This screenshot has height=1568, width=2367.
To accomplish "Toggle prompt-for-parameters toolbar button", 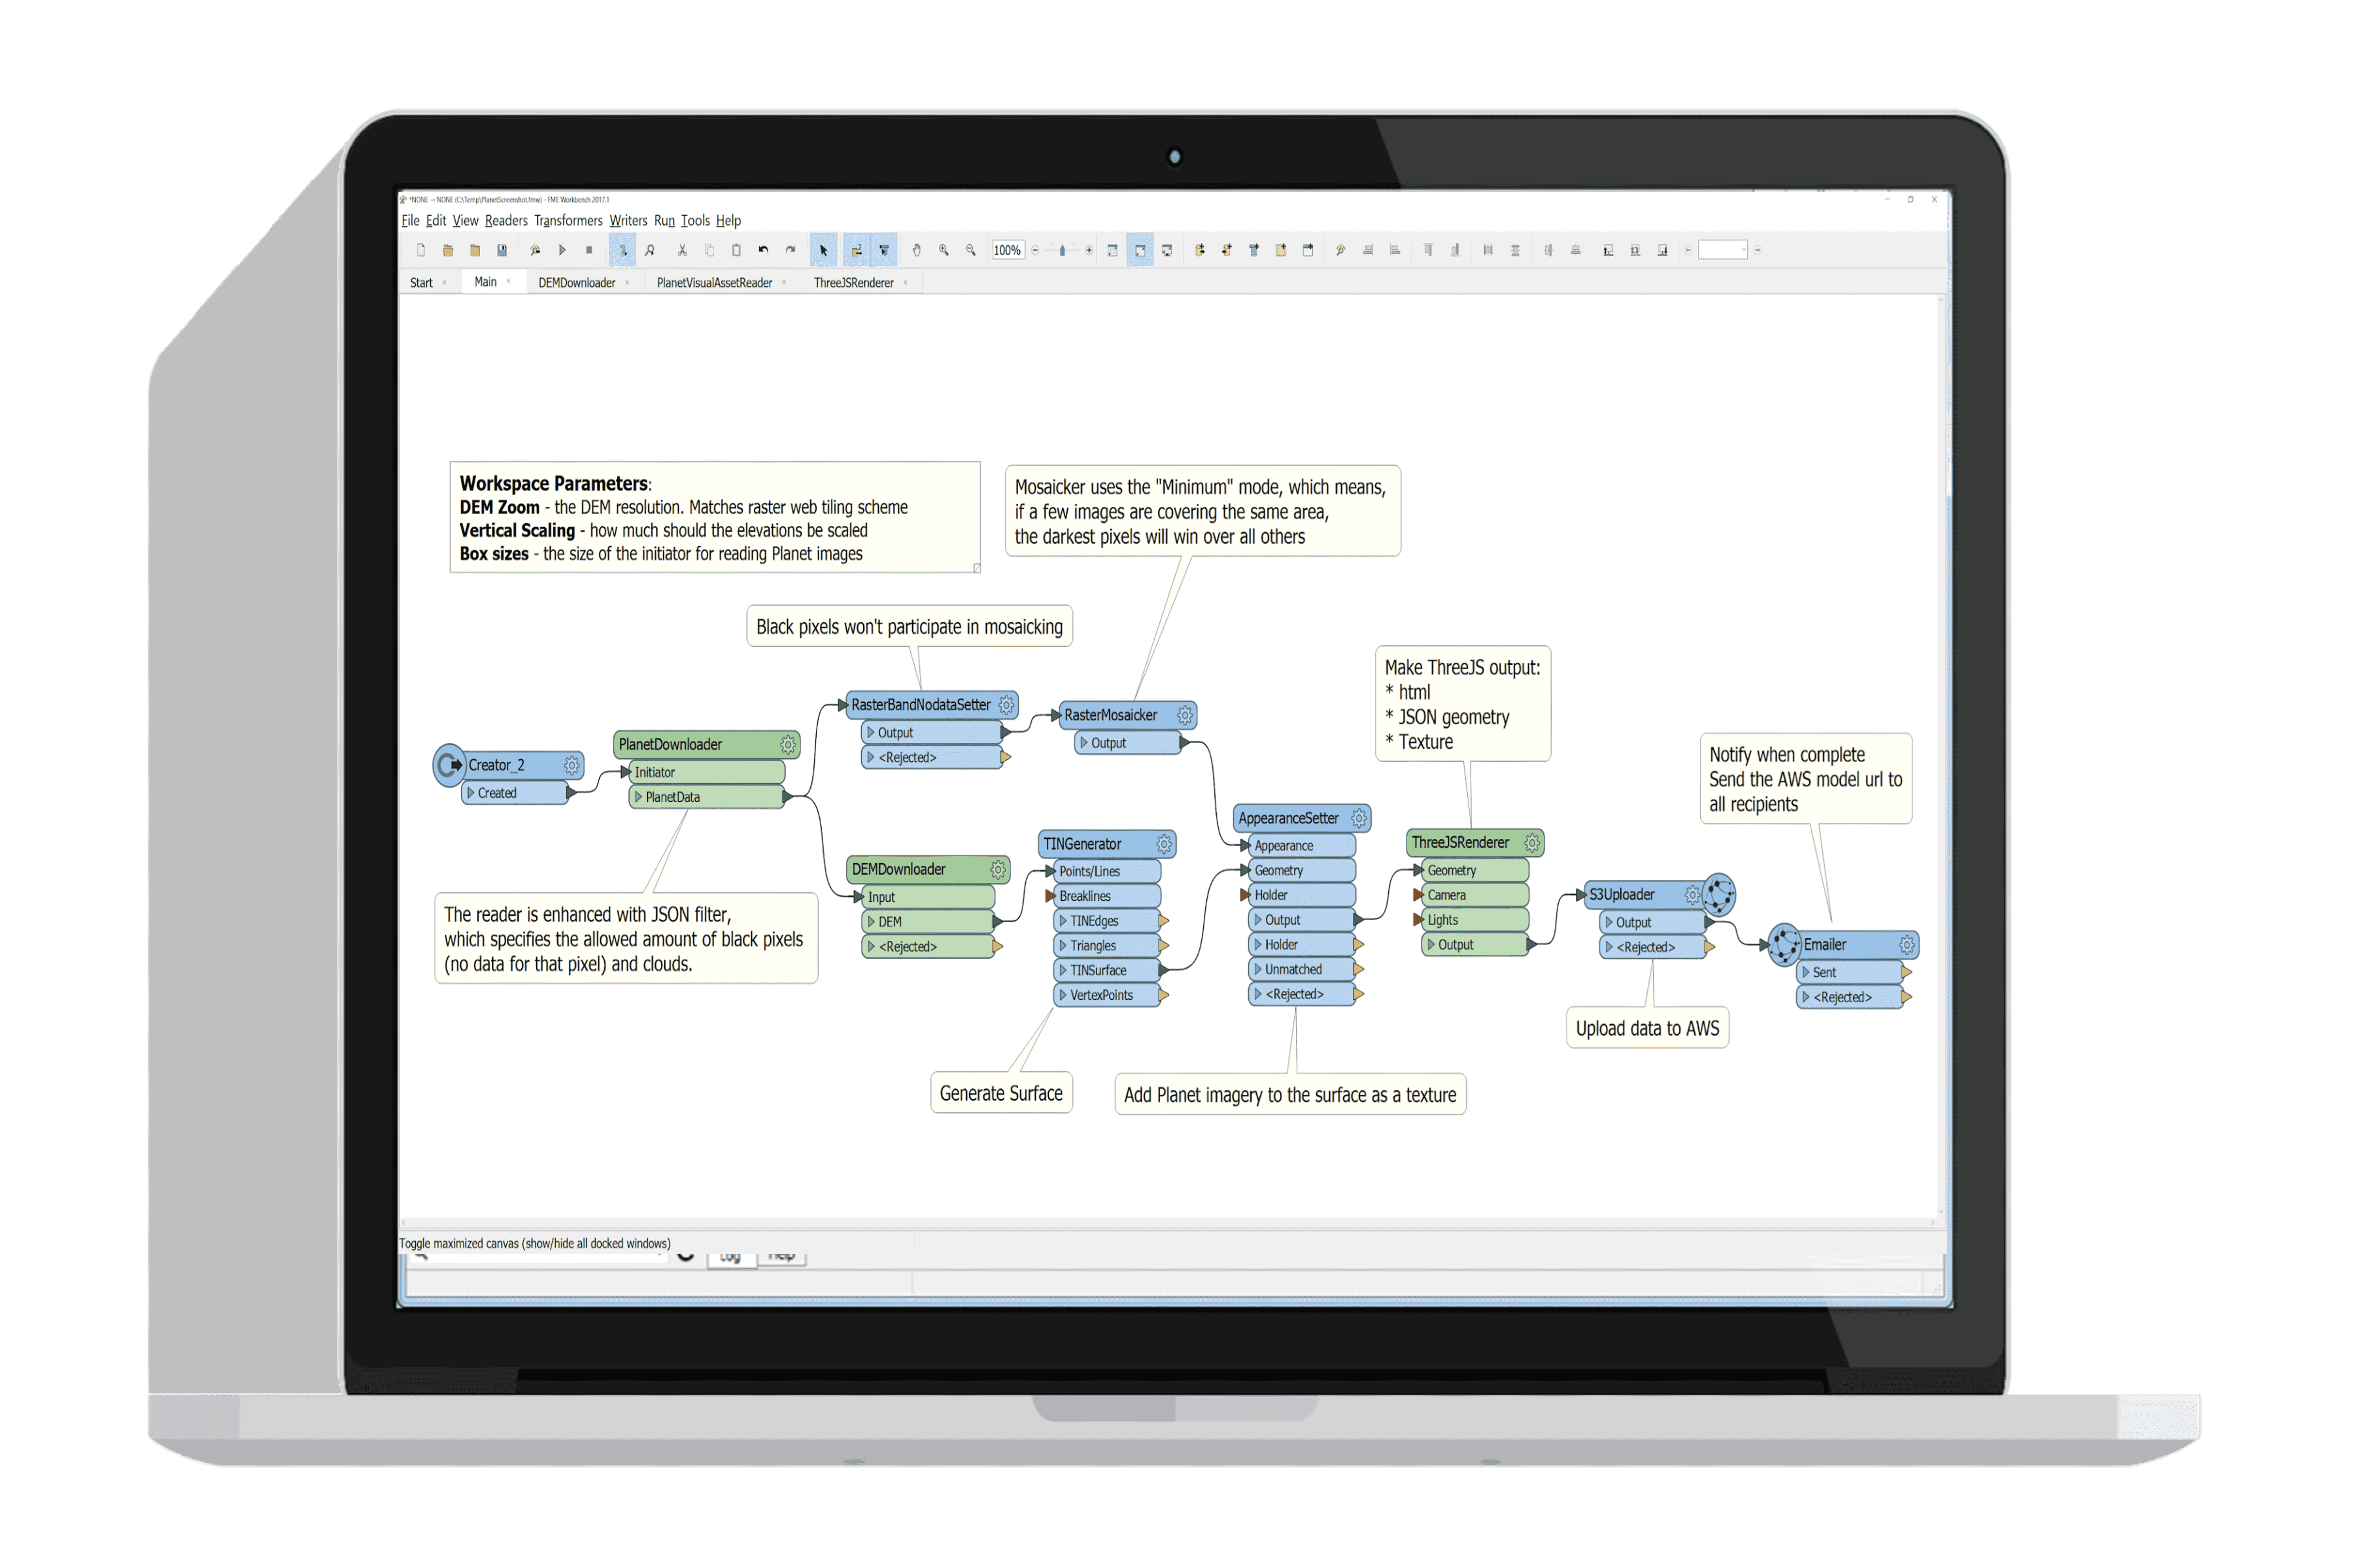I will tap(622, 250).
